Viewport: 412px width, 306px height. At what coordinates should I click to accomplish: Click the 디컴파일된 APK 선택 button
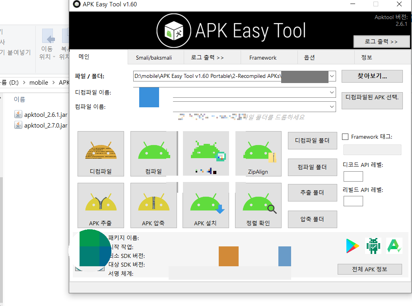372,100
